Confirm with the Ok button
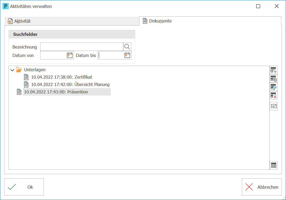 (x=24, y=187)
